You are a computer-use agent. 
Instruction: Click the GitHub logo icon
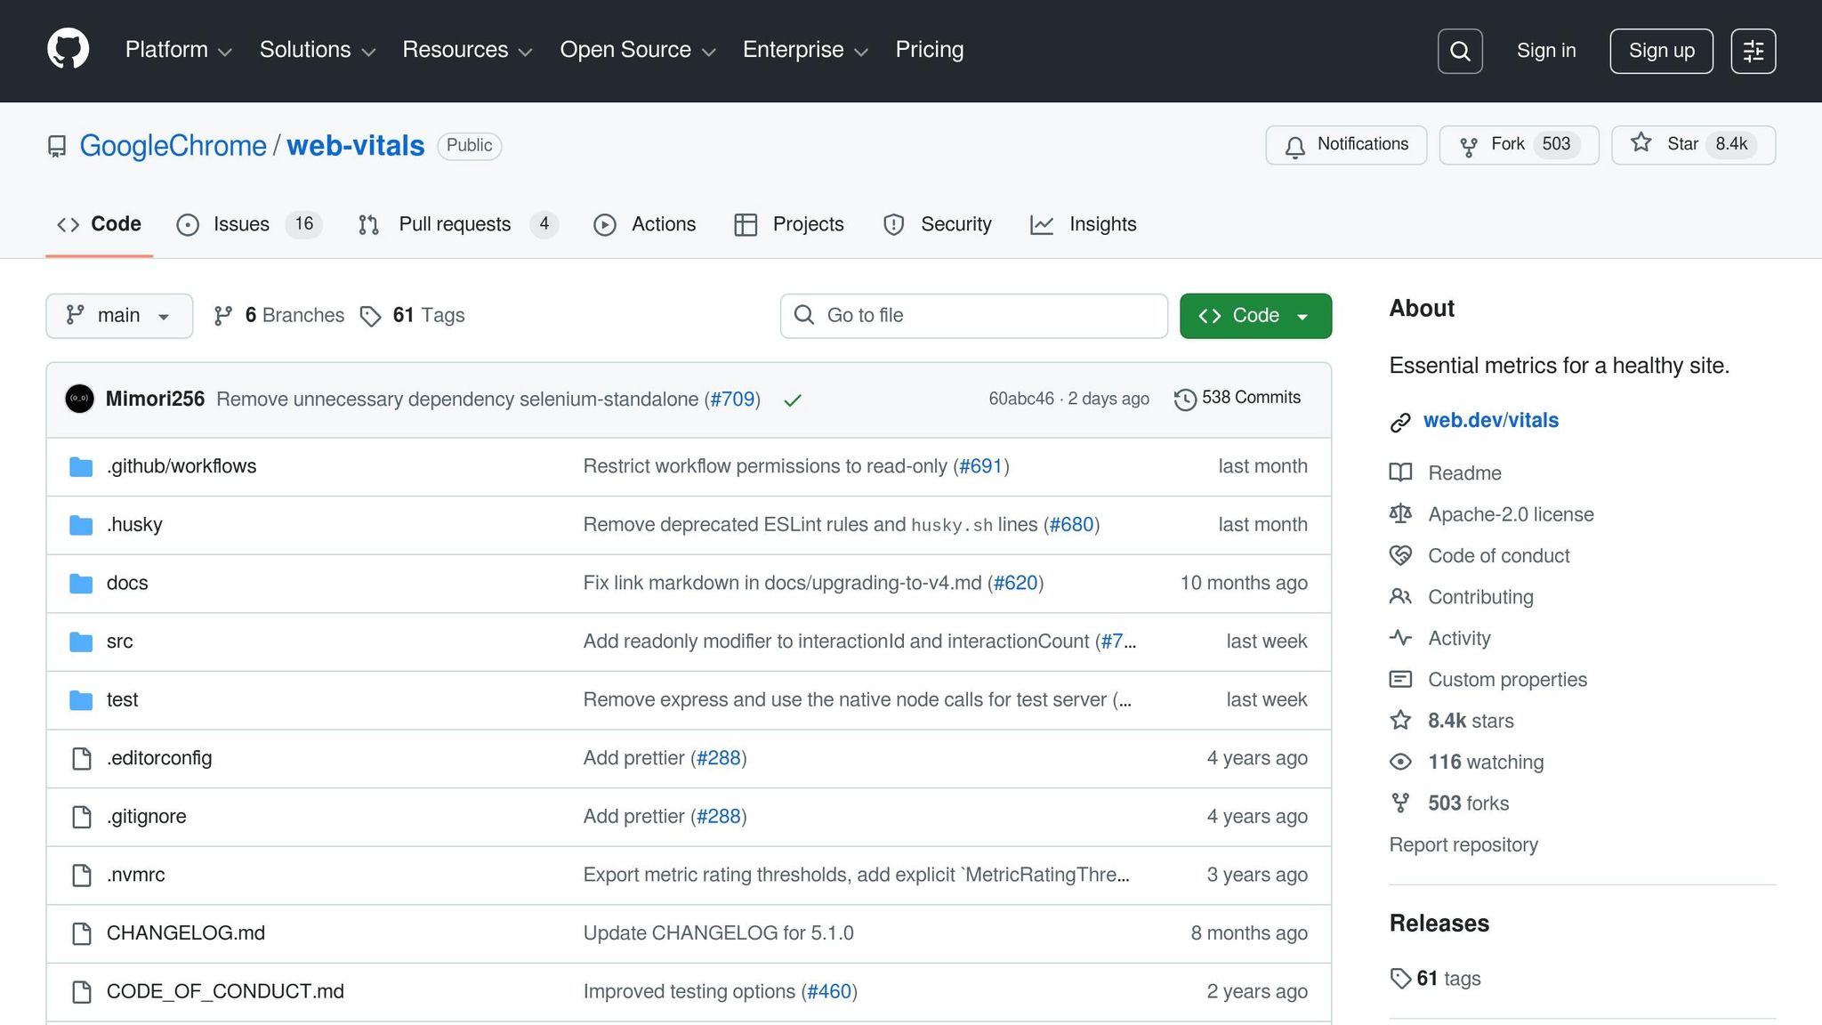(x=68, y=49)
